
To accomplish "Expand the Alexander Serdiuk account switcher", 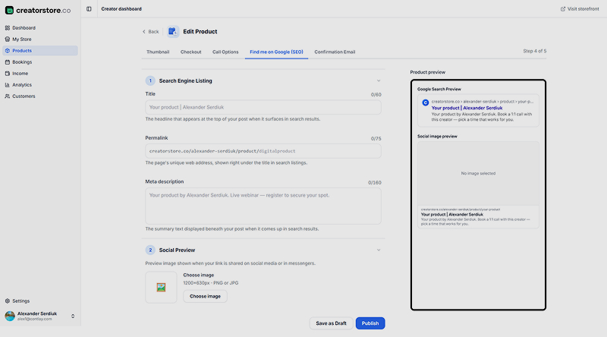I will point(73,316).
